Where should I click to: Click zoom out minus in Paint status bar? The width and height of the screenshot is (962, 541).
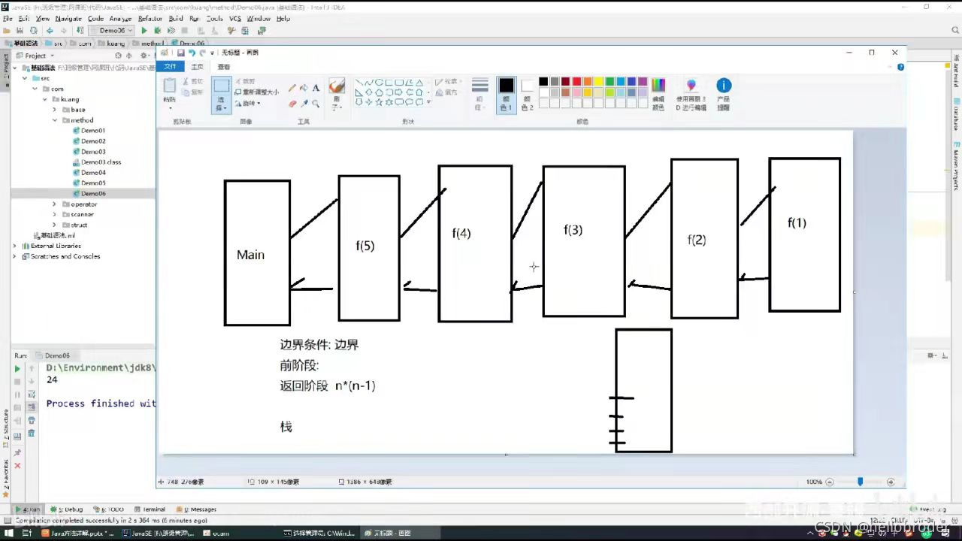tap(830, 482)
